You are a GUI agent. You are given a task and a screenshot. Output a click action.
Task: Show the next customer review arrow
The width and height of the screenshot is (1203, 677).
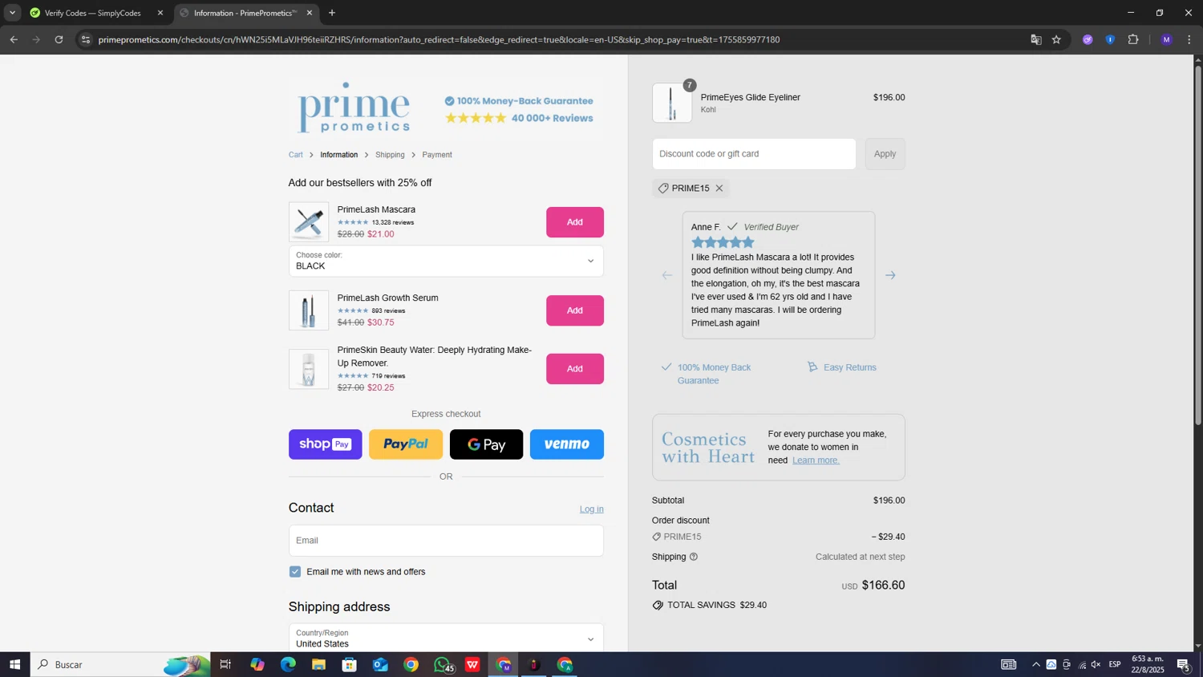click(890, 275)
